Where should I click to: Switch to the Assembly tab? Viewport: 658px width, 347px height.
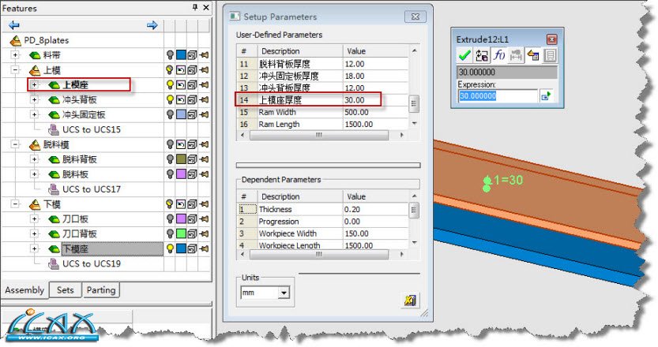[24, 290]
